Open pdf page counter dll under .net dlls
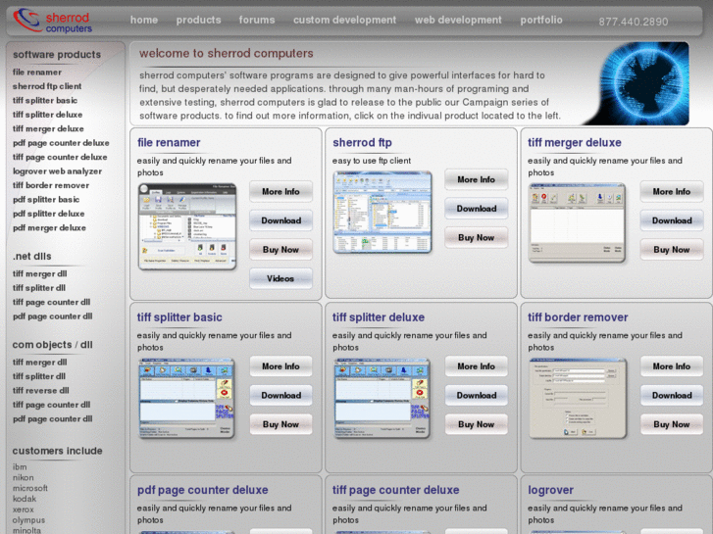Image resolution: width=713 pixels, height=534 pixels. coord(53,316)
